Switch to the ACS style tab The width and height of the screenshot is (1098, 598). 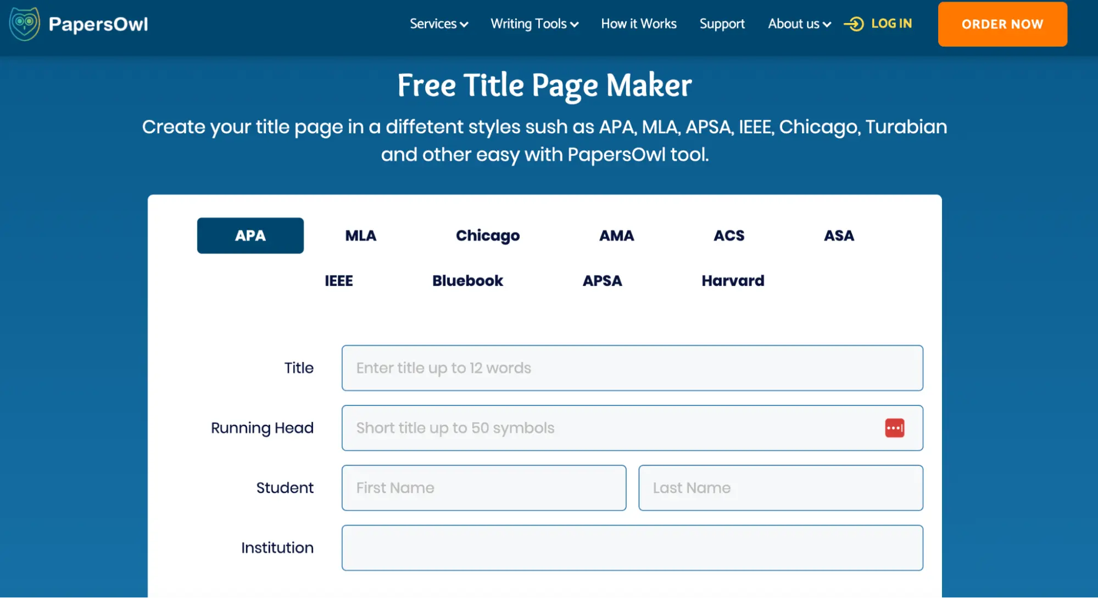tap(729, 235)
